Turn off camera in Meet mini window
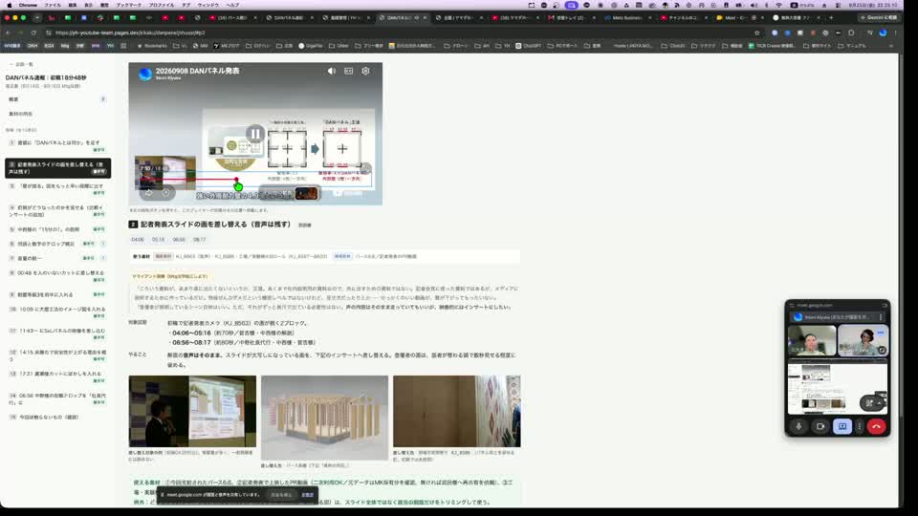Viewport: 918px width, 516px height. point(820,426)
